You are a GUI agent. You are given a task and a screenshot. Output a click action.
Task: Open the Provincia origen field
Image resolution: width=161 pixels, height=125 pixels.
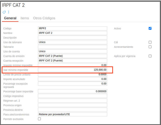[73, 105]
